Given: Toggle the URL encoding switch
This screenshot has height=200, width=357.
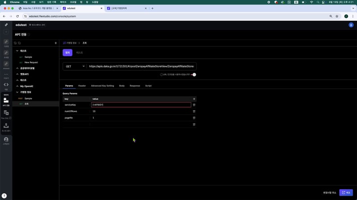Looking at the screenshot, I should tap(194, 75).
